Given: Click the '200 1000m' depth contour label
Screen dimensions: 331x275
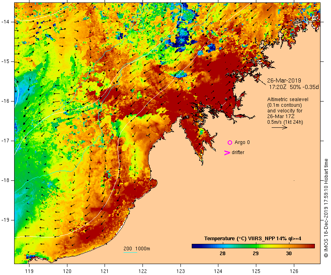Looking at the screenshot, I should click(x=137, y=249).
